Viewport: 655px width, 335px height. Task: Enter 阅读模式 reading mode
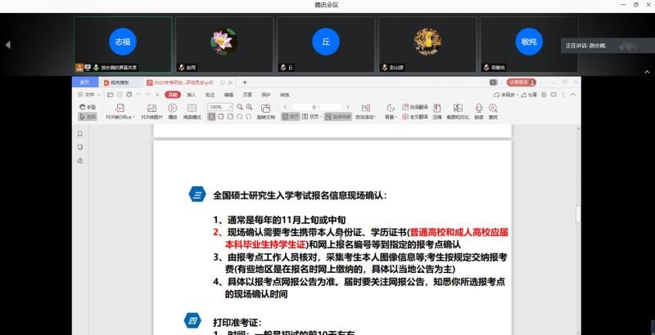192,108
